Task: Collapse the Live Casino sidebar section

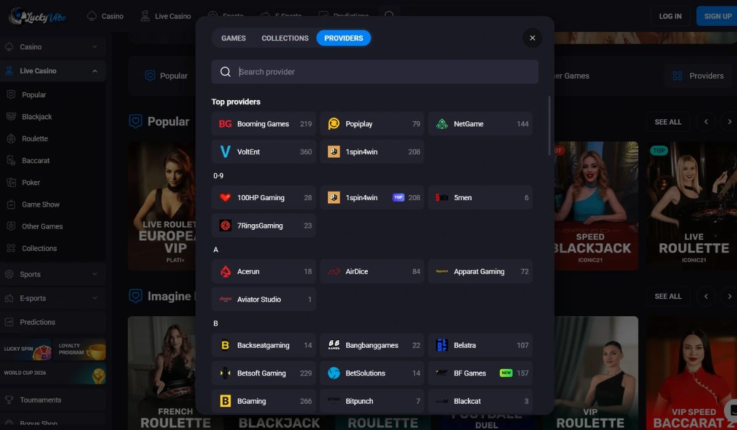Action: click(x=95, y=71)
